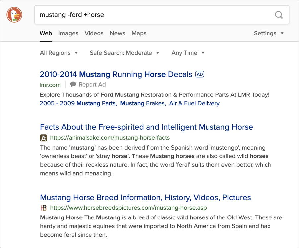
Task: Click the horsebreedspictures.com mustang-horse.asp URL
Action: pos(128,208)
